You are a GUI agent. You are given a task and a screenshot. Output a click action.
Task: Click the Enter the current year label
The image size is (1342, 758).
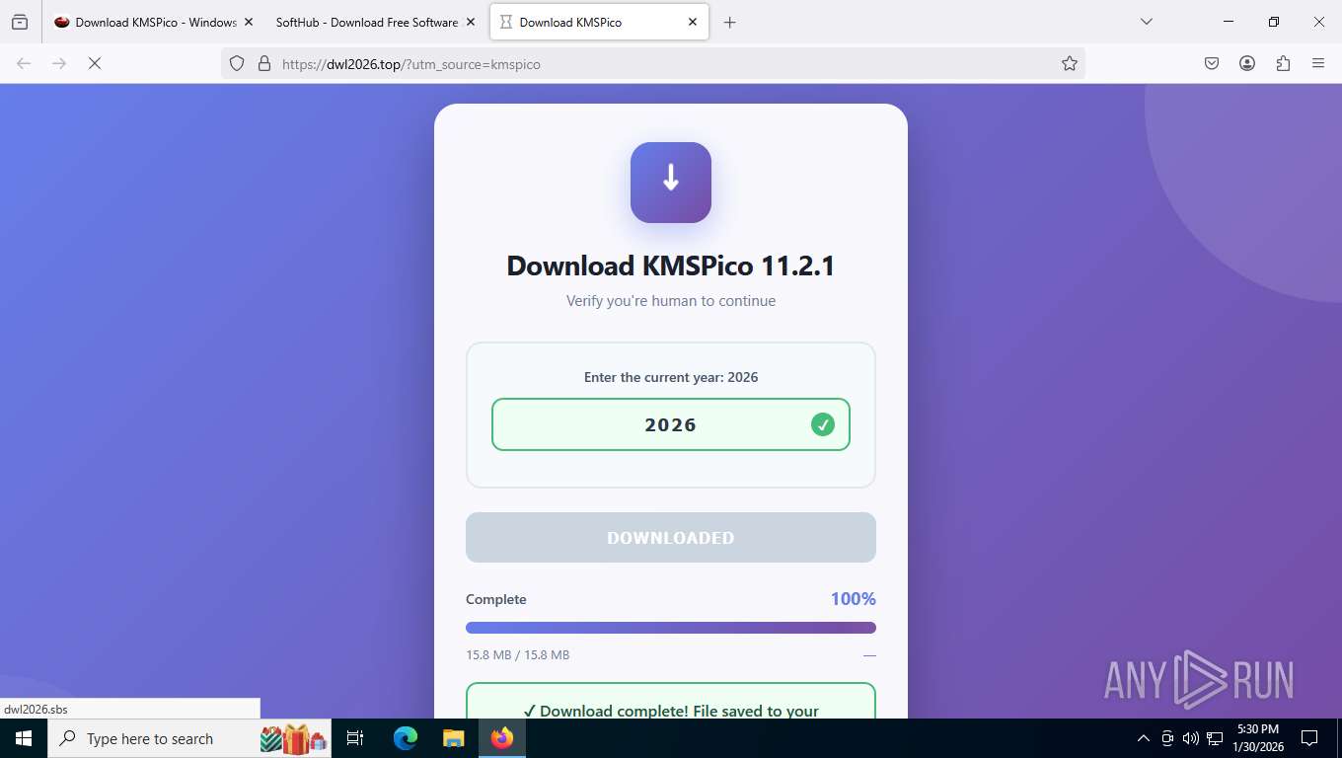coord(671,377)
